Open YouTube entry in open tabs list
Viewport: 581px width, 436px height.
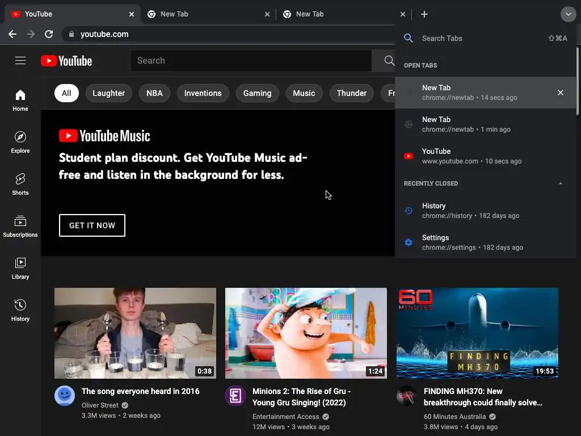coord(486,156)
